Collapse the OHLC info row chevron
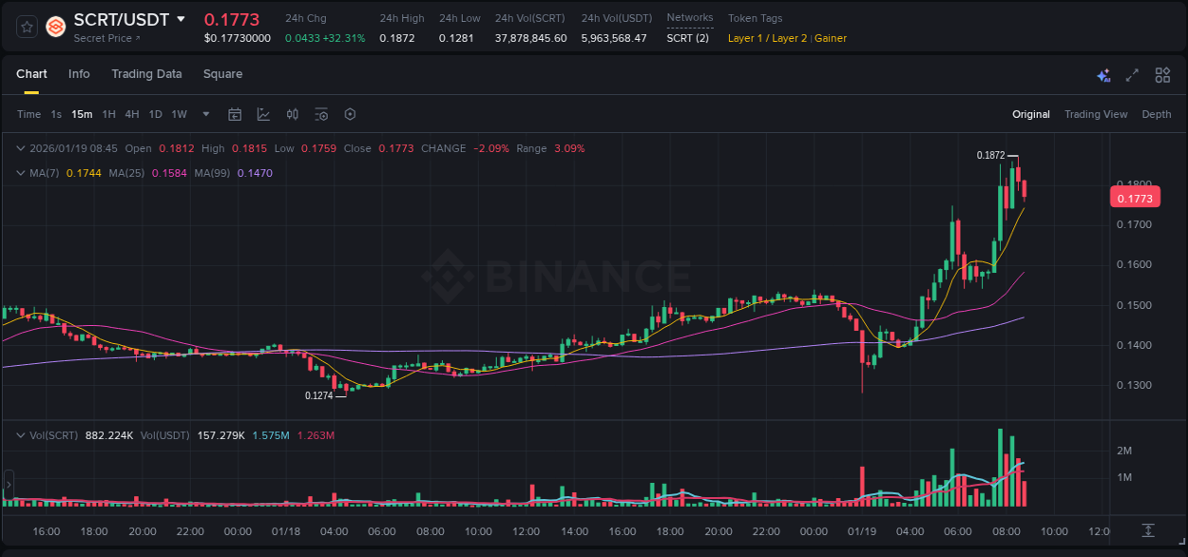The image size is (1188, 557). [21, 148]
